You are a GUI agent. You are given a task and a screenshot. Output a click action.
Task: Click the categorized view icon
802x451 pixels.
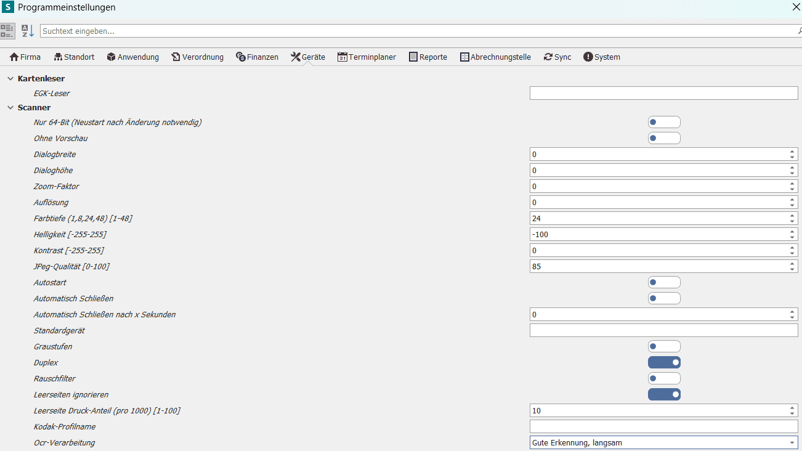point(7,31)
